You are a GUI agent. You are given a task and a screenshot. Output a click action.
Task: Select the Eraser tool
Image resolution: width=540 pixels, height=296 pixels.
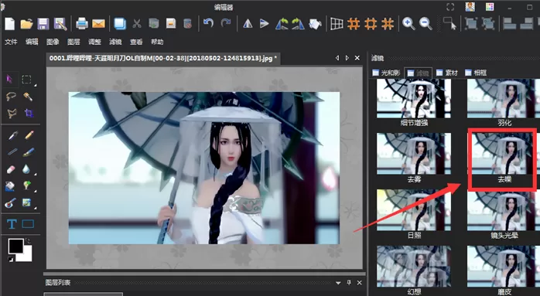(x=11, y=169)
